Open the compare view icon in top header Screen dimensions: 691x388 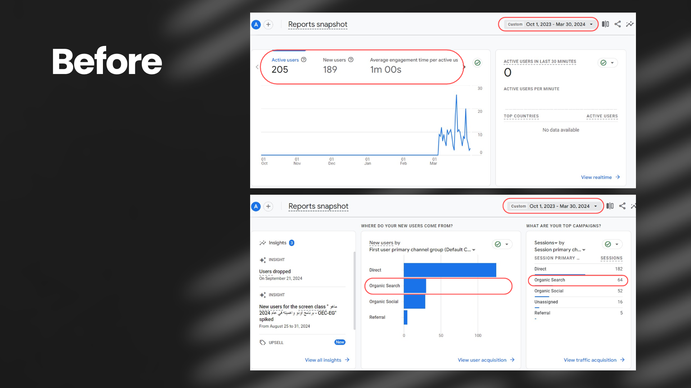click(605, 24)
